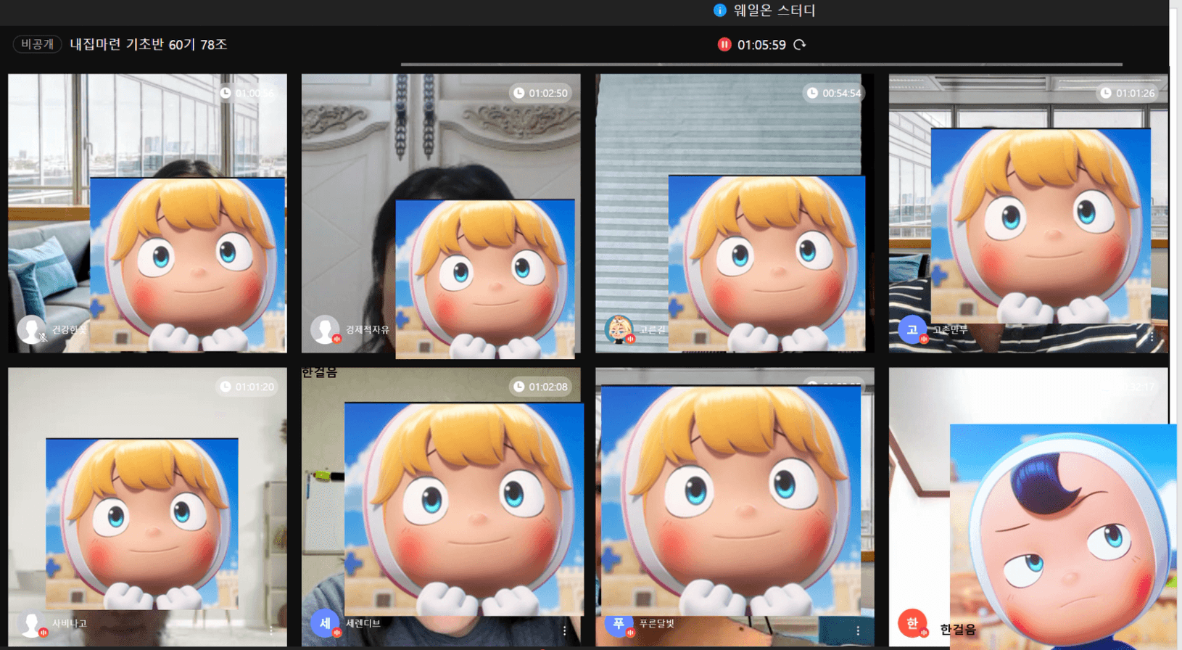Click the red mic badge on the 푸 avatar
Screen dimensions: 1182x650
[x=630, y=633]
